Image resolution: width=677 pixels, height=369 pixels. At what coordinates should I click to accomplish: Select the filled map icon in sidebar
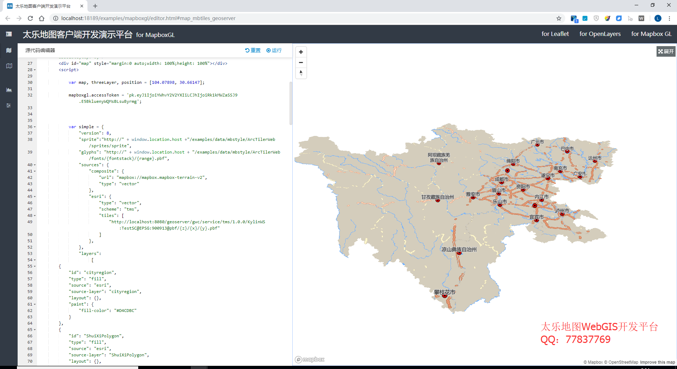9,50
